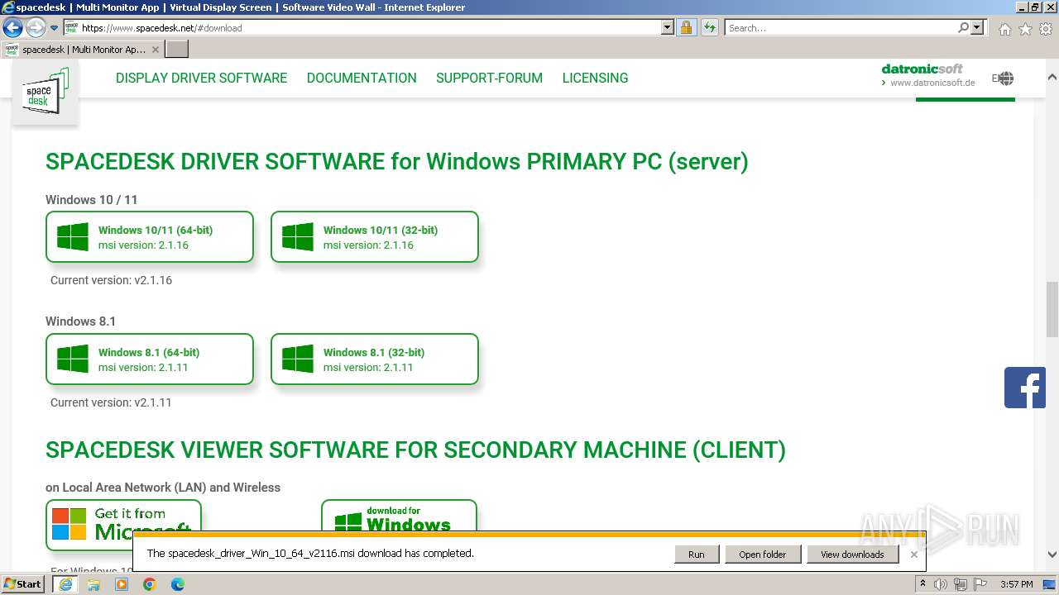1059x595 pixels.
Task: Click the Internet Explorer forward arrow button
Action: [x=36, y=28]
